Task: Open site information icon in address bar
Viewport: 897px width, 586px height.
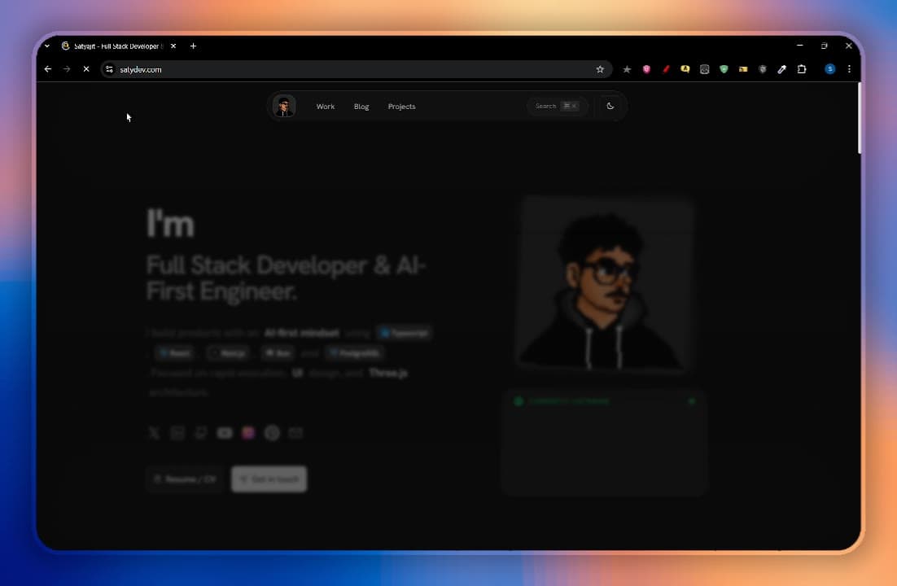Action: [109, 69]
